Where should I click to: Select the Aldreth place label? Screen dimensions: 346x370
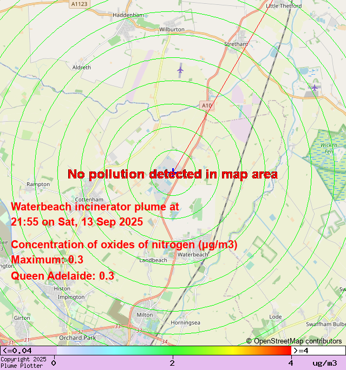click(x=81, y=68)
